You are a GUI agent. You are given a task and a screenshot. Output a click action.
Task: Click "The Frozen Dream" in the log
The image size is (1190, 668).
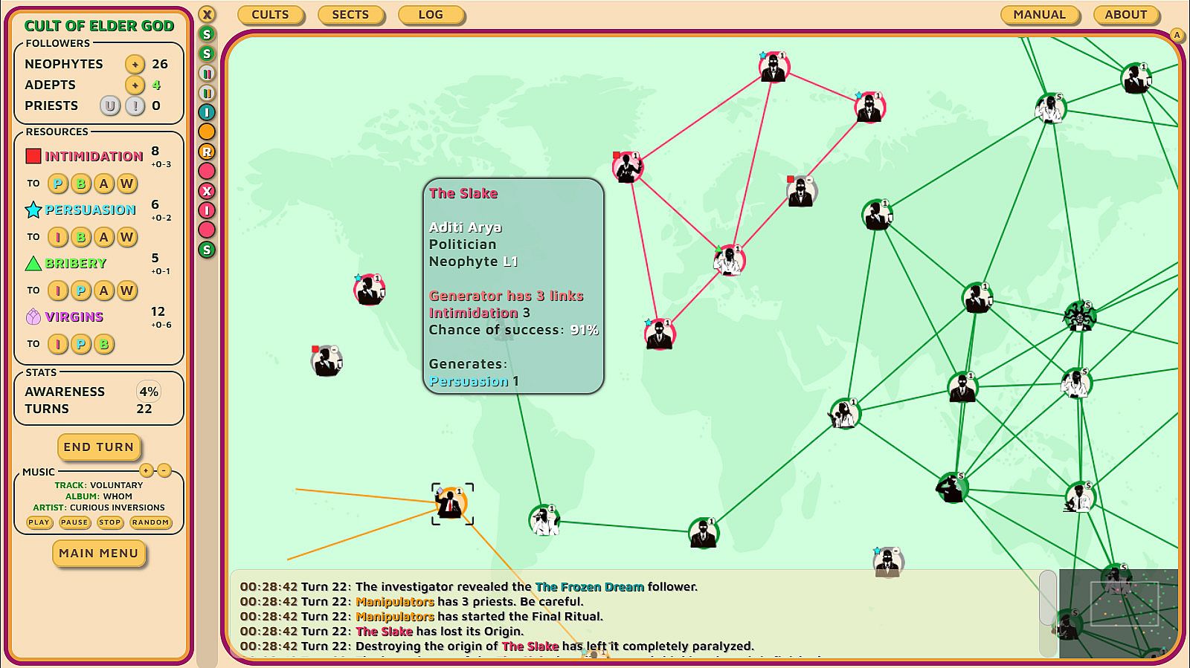point(590,587)
